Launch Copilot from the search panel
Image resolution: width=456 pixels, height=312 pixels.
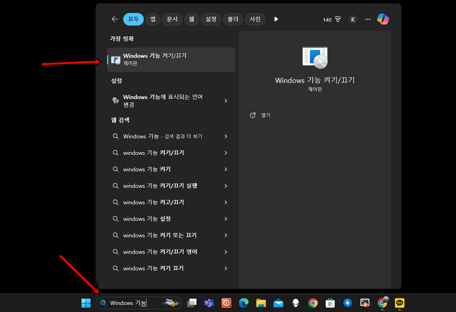coord(383,19)
